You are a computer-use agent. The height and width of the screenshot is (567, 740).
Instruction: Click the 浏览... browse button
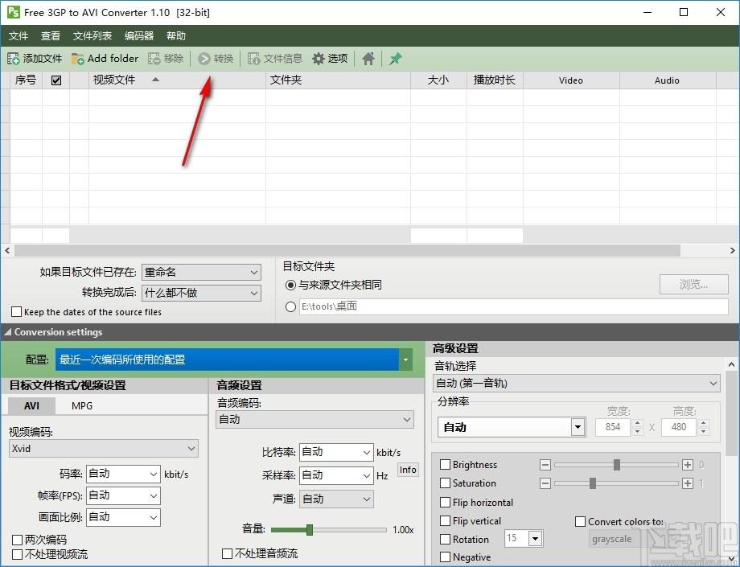[693, 285]
